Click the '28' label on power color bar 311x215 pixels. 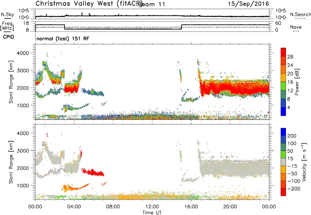(290, 57)
